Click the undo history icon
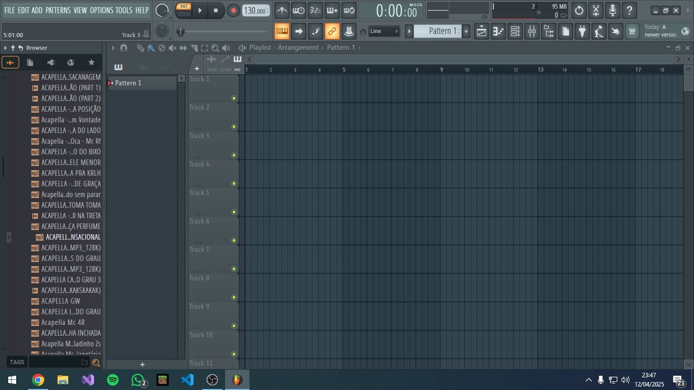Image resolution: width=694 pixels, height=390 pixels. (579, 10)
